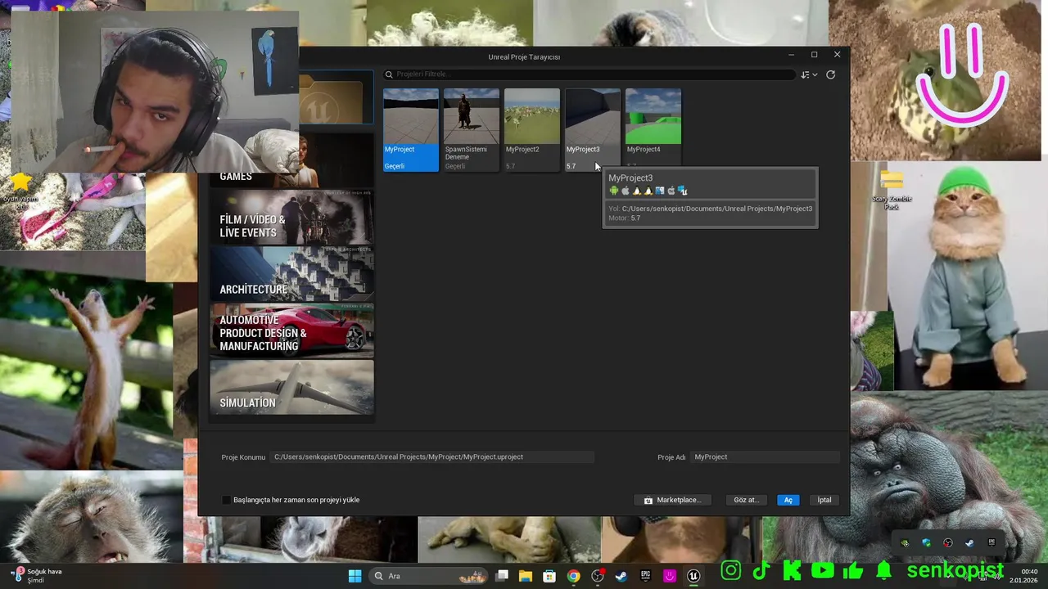This screenshot has width=1048, height=589.
Task: Select the MyProject2 project tile
Action: (x=532, y=129)
